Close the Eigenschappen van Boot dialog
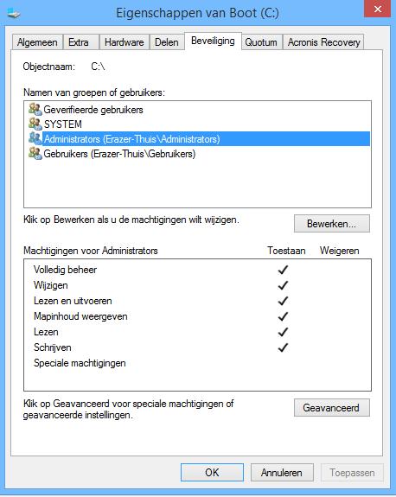Viewport: 396px width, 497px height. (377, 9)
